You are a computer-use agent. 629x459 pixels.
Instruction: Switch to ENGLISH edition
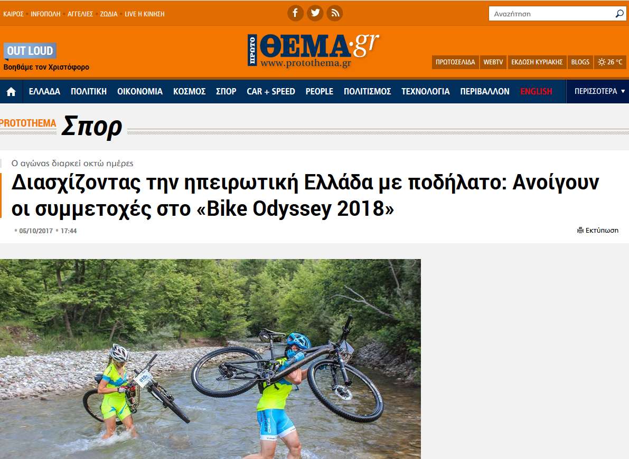536,91
